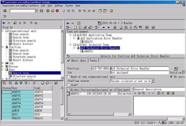
Task: Click the holder table horizontal scrollbar
Action: click(x=99, y=114)
